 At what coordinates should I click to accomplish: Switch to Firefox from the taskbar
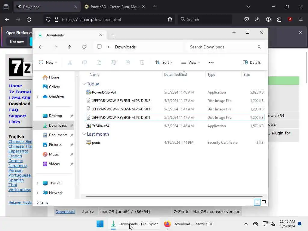pos(188,224)
